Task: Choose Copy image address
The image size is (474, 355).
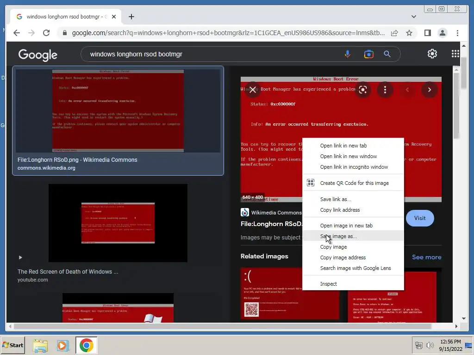Action: coord(353,257)
